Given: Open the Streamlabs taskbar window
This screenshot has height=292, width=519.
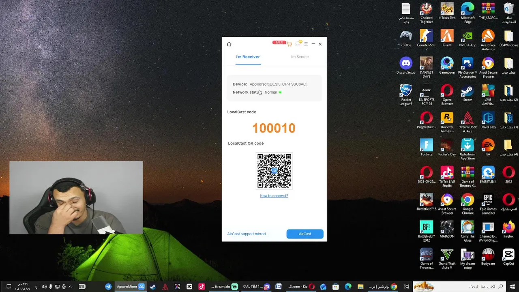Looking at the screenshot, I should [225, 287].
